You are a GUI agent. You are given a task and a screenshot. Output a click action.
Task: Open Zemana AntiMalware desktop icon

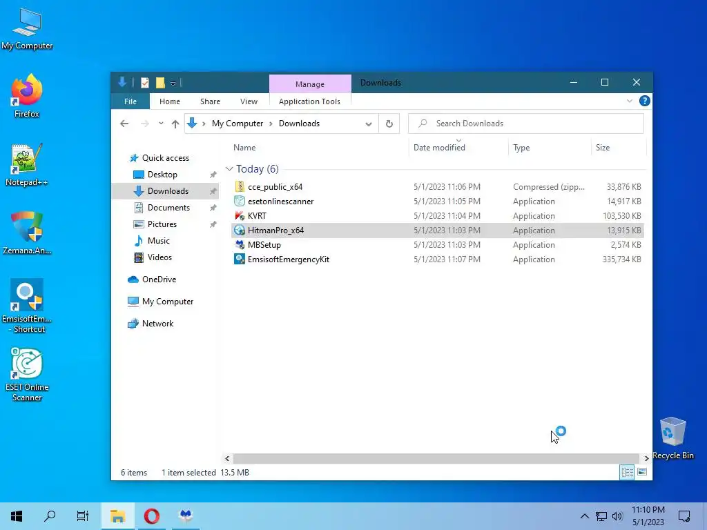click(x=27, y=233)
